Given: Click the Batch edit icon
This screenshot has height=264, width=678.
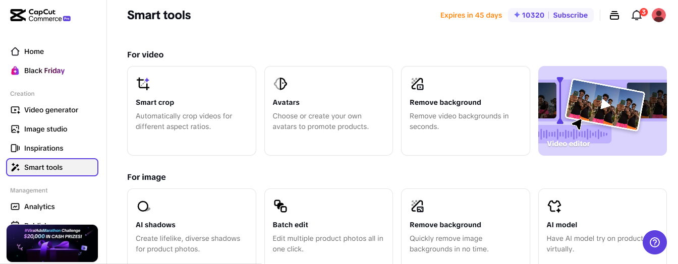Looking at the screenshot, I should pyautogui.click(x=280, y=206).
